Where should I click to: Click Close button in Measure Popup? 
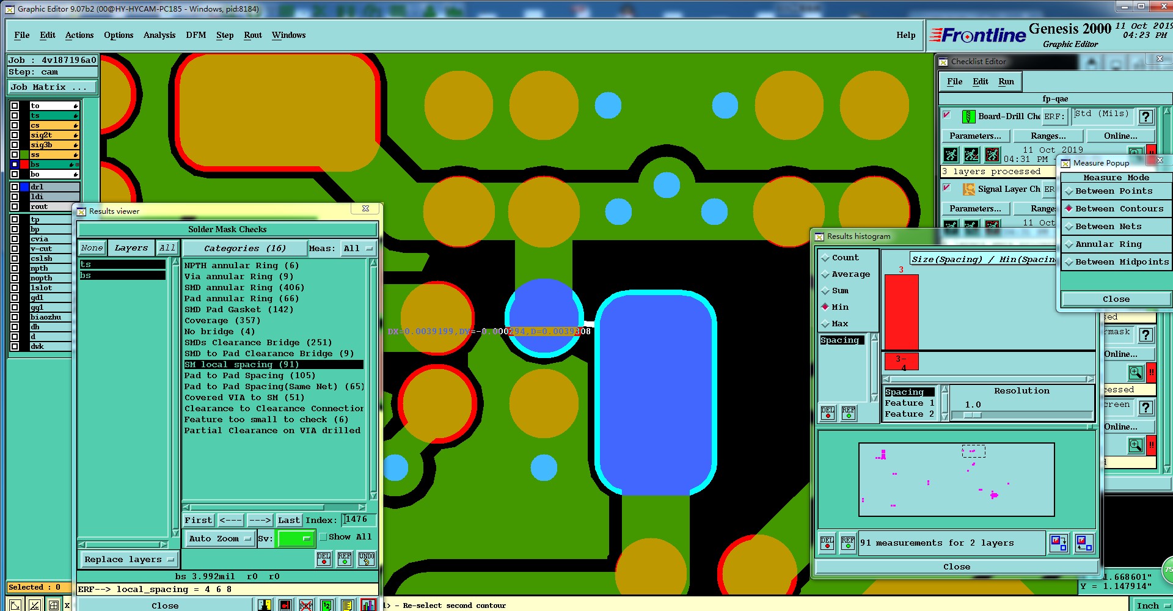point(1116,299)
